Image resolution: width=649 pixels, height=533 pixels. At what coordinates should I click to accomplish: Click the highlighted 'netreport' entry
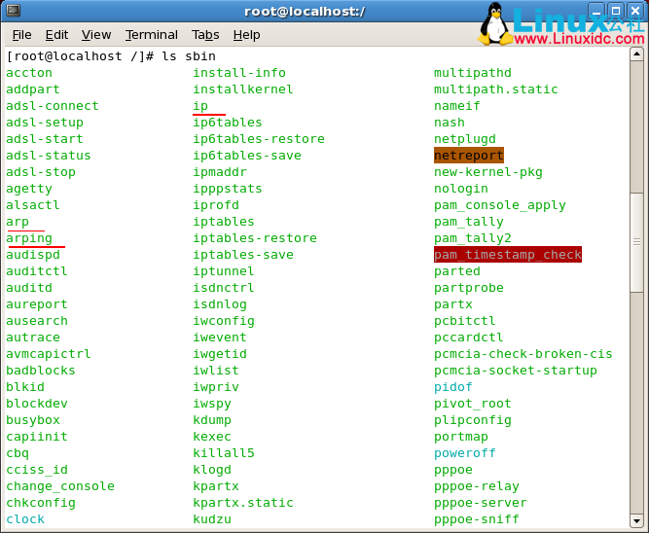click(469, 156)
